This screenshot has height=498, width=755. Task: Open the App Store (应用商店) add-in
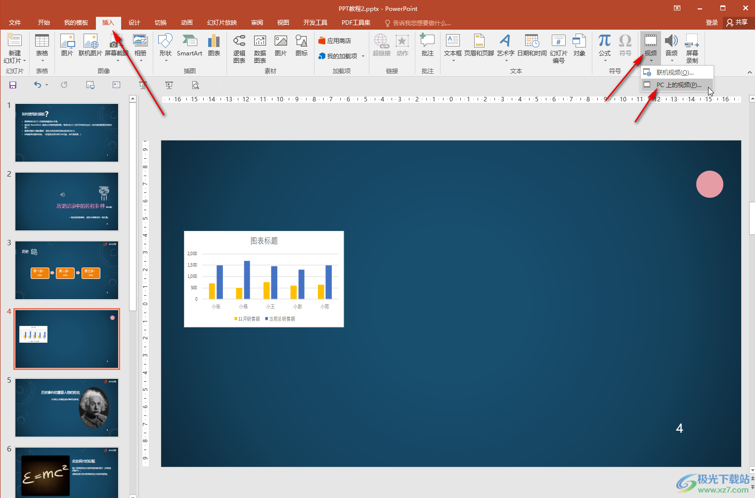pos(335,41)
